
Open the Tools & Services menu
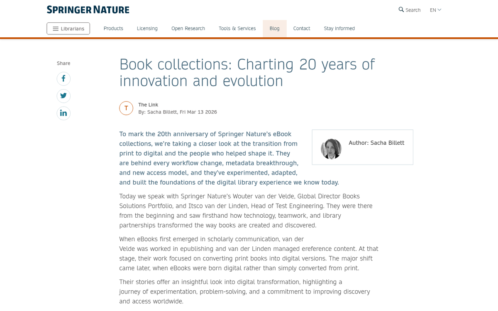(237, 28)
